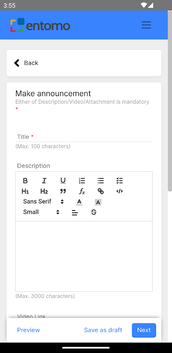Toggle underline formatting button
Viewport: 172px width, 353px height.
tap(63, 180)
